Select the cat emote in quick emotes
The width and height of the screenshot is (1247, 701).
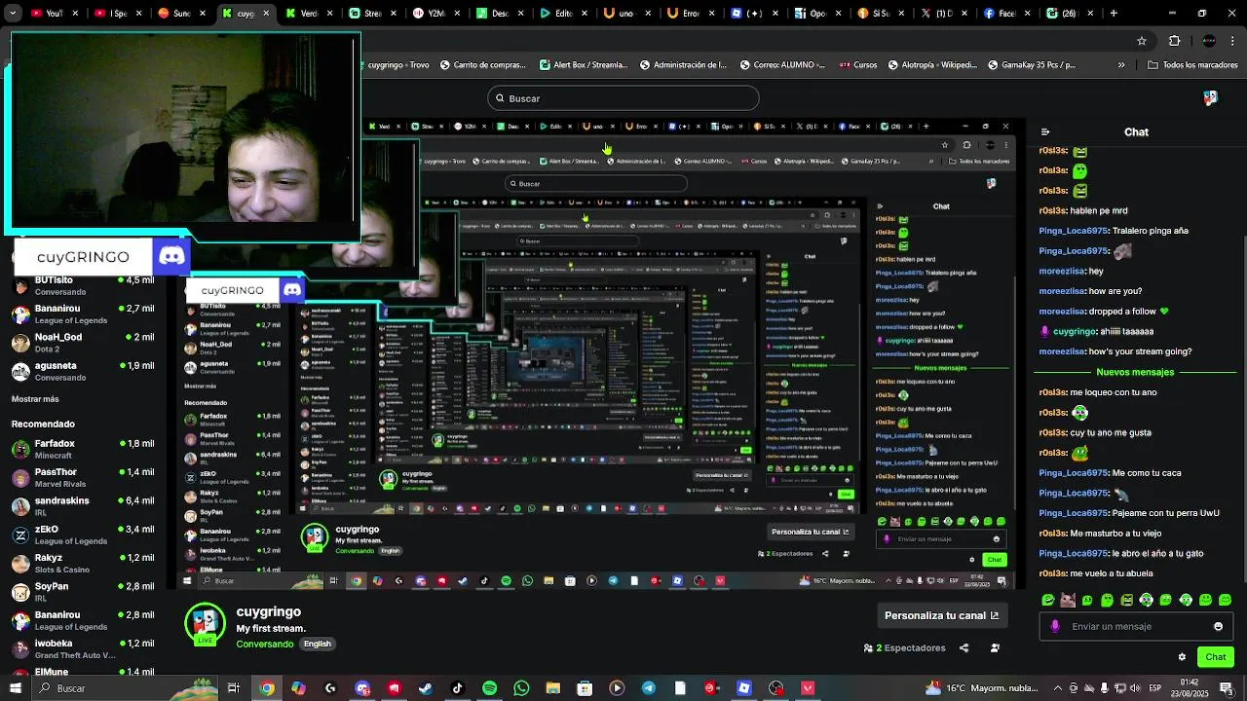[1068, 600]
